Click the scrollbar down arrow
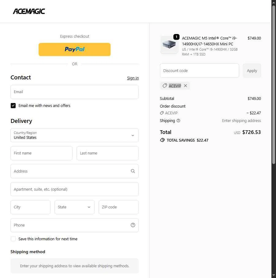 point(274,276)
